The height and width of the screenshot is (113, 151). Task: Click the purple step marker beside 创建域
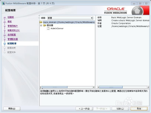[x=5, y=18]
